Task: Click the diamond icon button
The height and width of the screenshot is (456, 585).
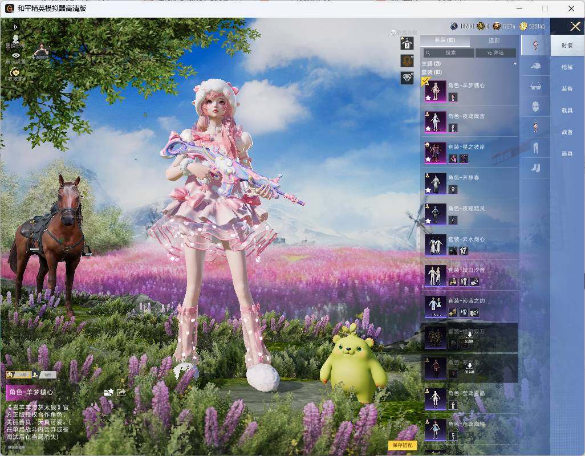Action: (x=407, y=78)
